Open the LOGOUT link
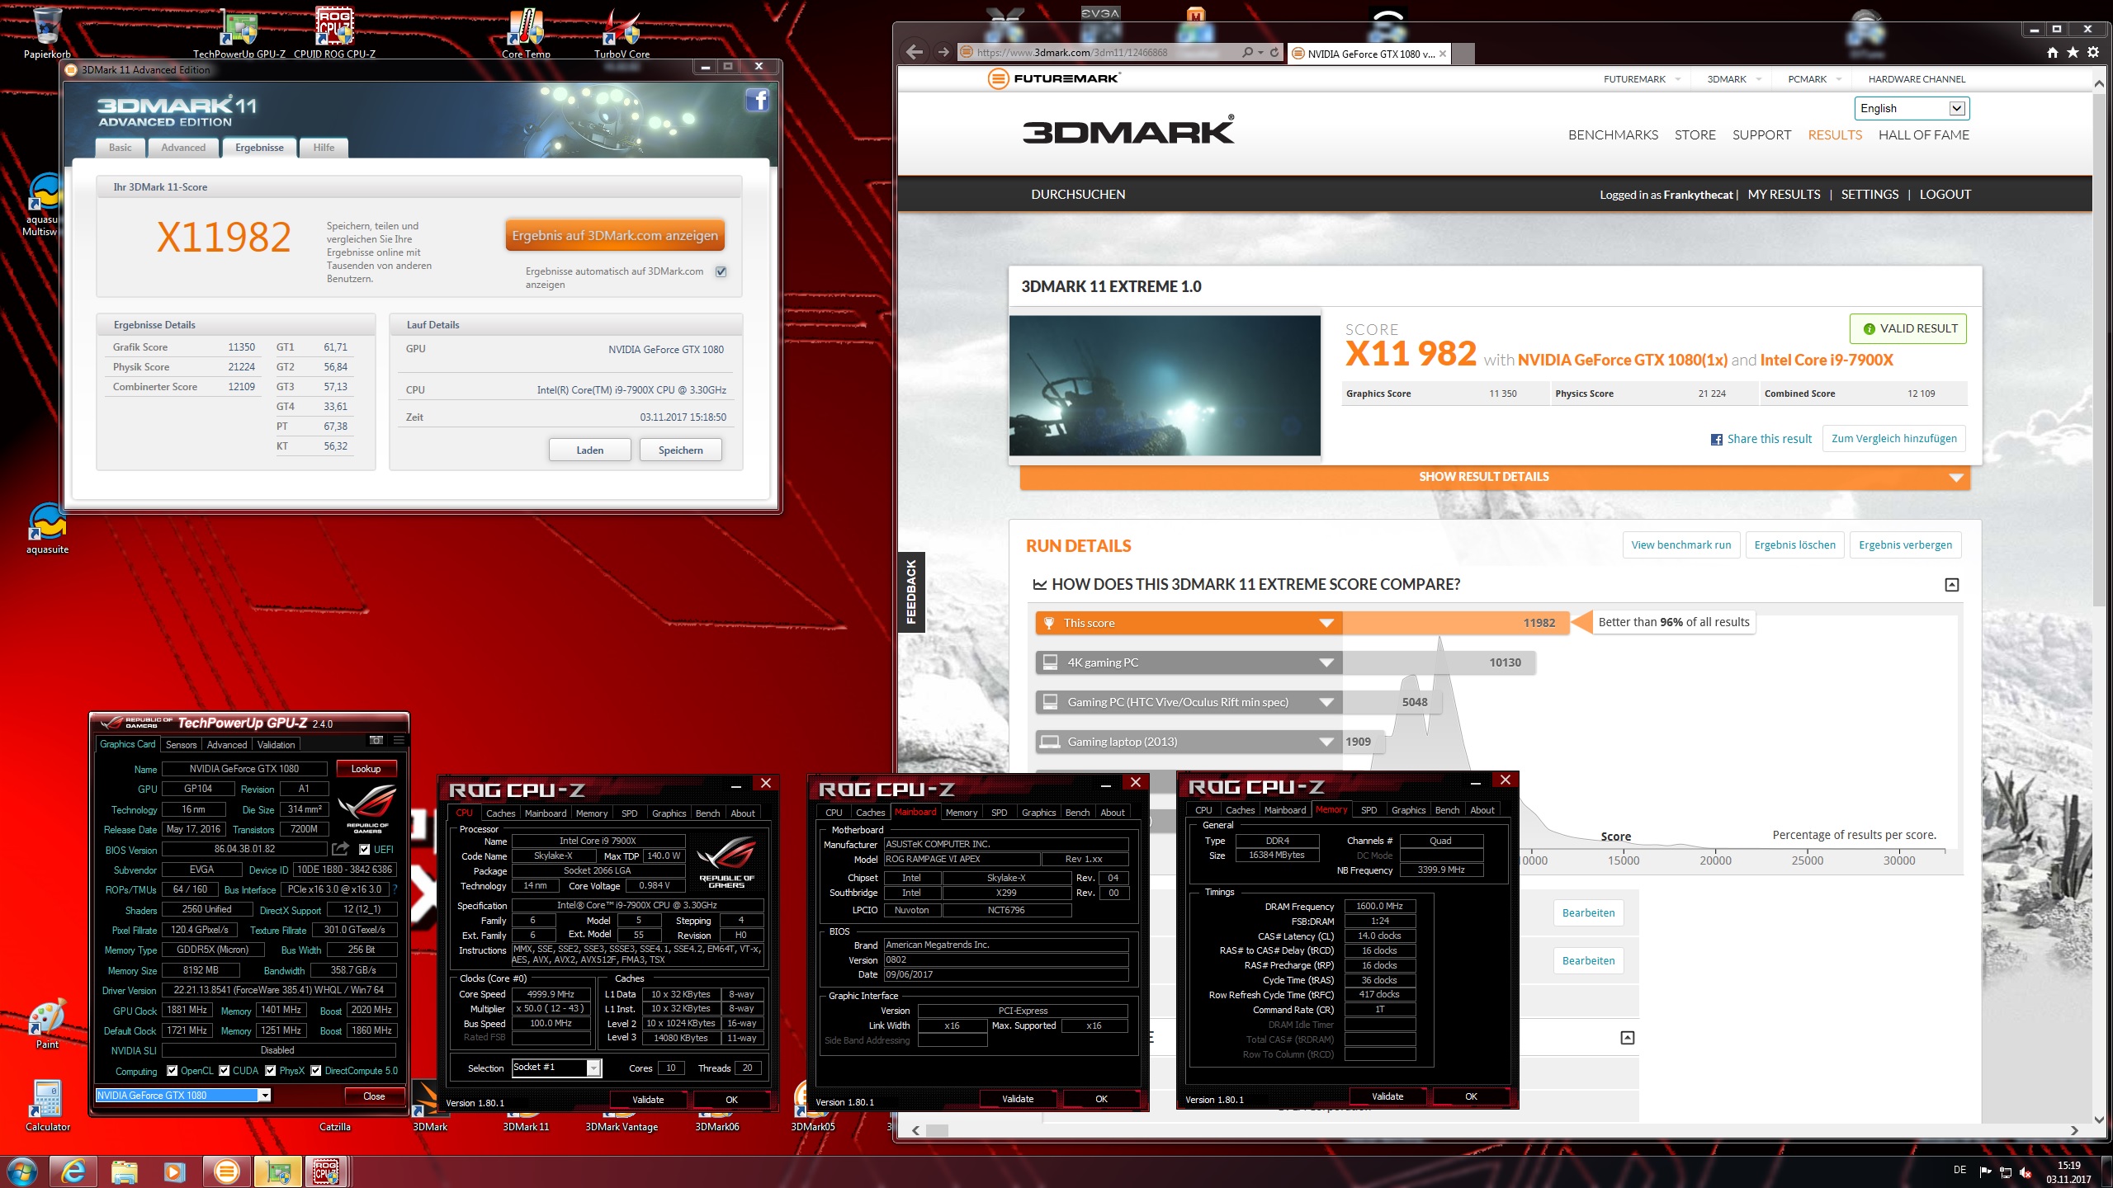The height and width of the screenshot is (1188, 2113). pyautogui.click(x=1945, y=194)
